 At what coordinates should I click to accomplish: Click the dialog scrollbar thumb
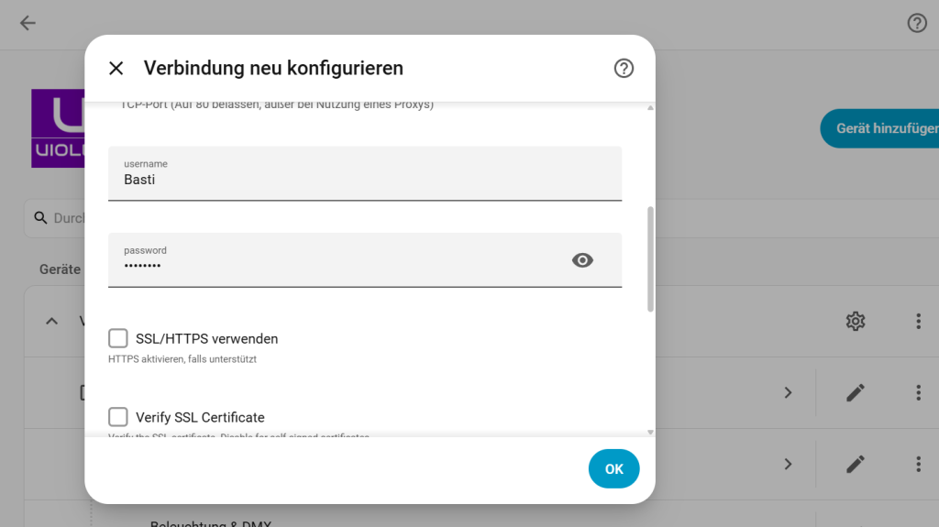click(x=650, y=259)
